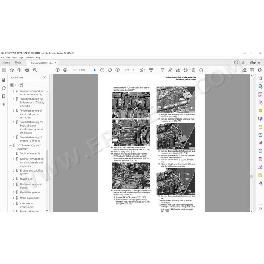Collapse 50 Disassembly and Assembly bookmark
This screenshot has width=264, height=264.
pos(11,145)
